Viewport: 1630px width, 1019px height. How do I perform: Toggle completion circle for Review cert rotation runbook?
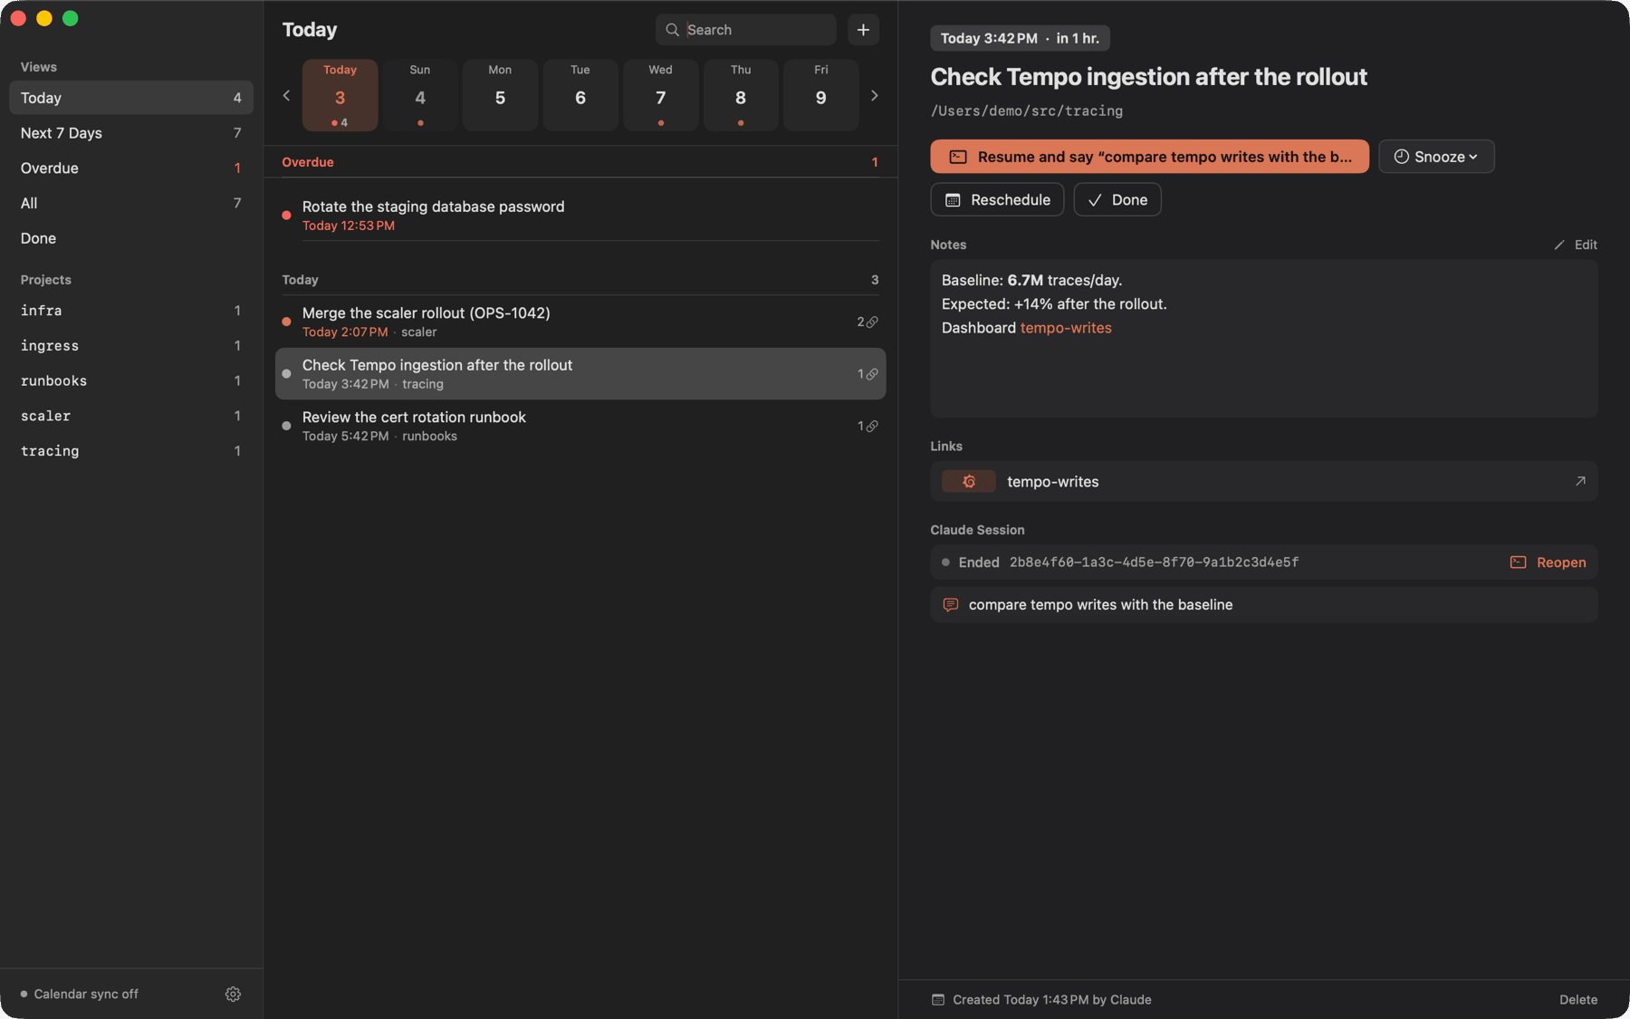coord(286,426)
